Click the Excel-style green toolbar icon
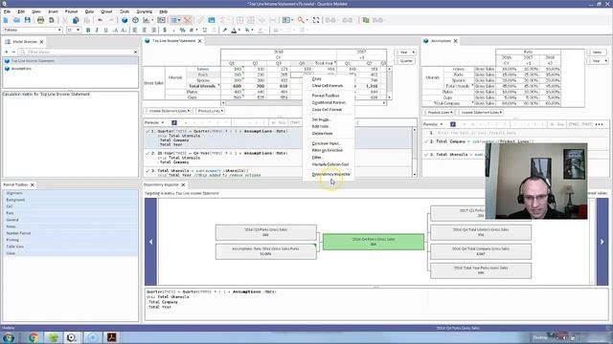This screenshot has height=344, width=613. point(366,20)
